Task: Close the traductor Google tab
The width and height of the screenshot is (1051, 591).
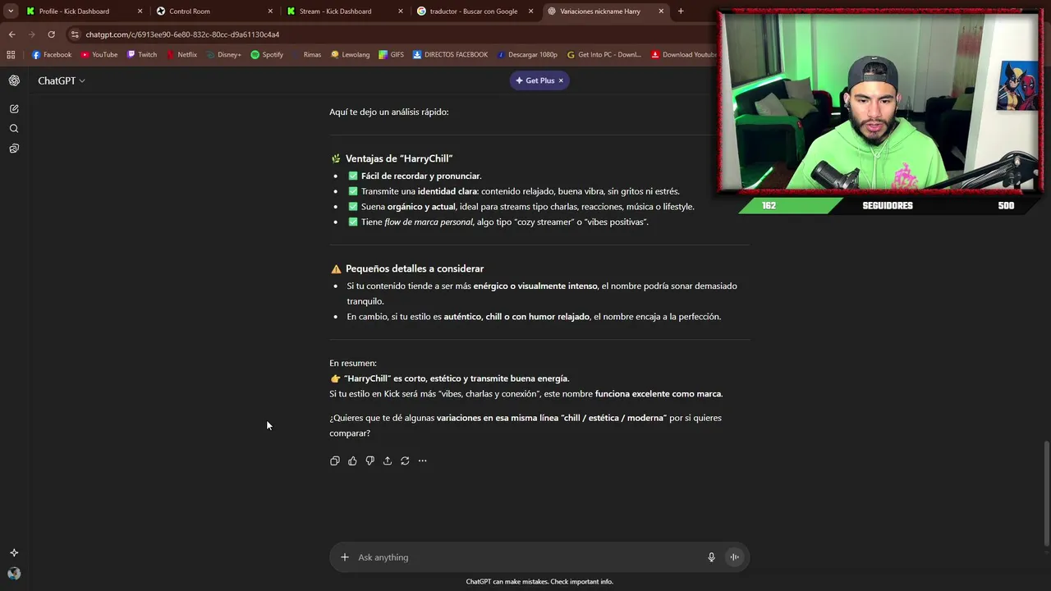Action: coord(530,11)
